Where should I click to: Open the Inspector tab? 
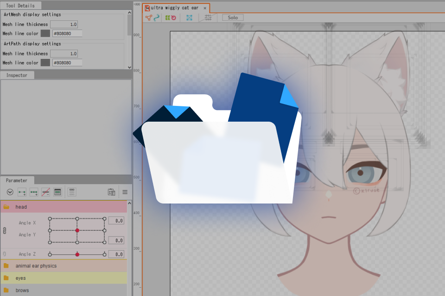point(17,75)
